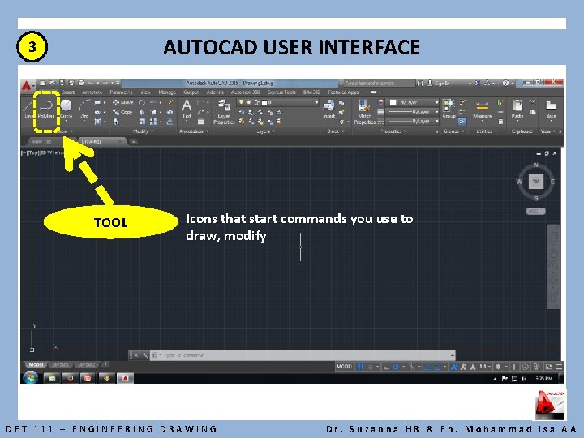Select the Line tool
This screenshot has height=438, width=584.
28,109
